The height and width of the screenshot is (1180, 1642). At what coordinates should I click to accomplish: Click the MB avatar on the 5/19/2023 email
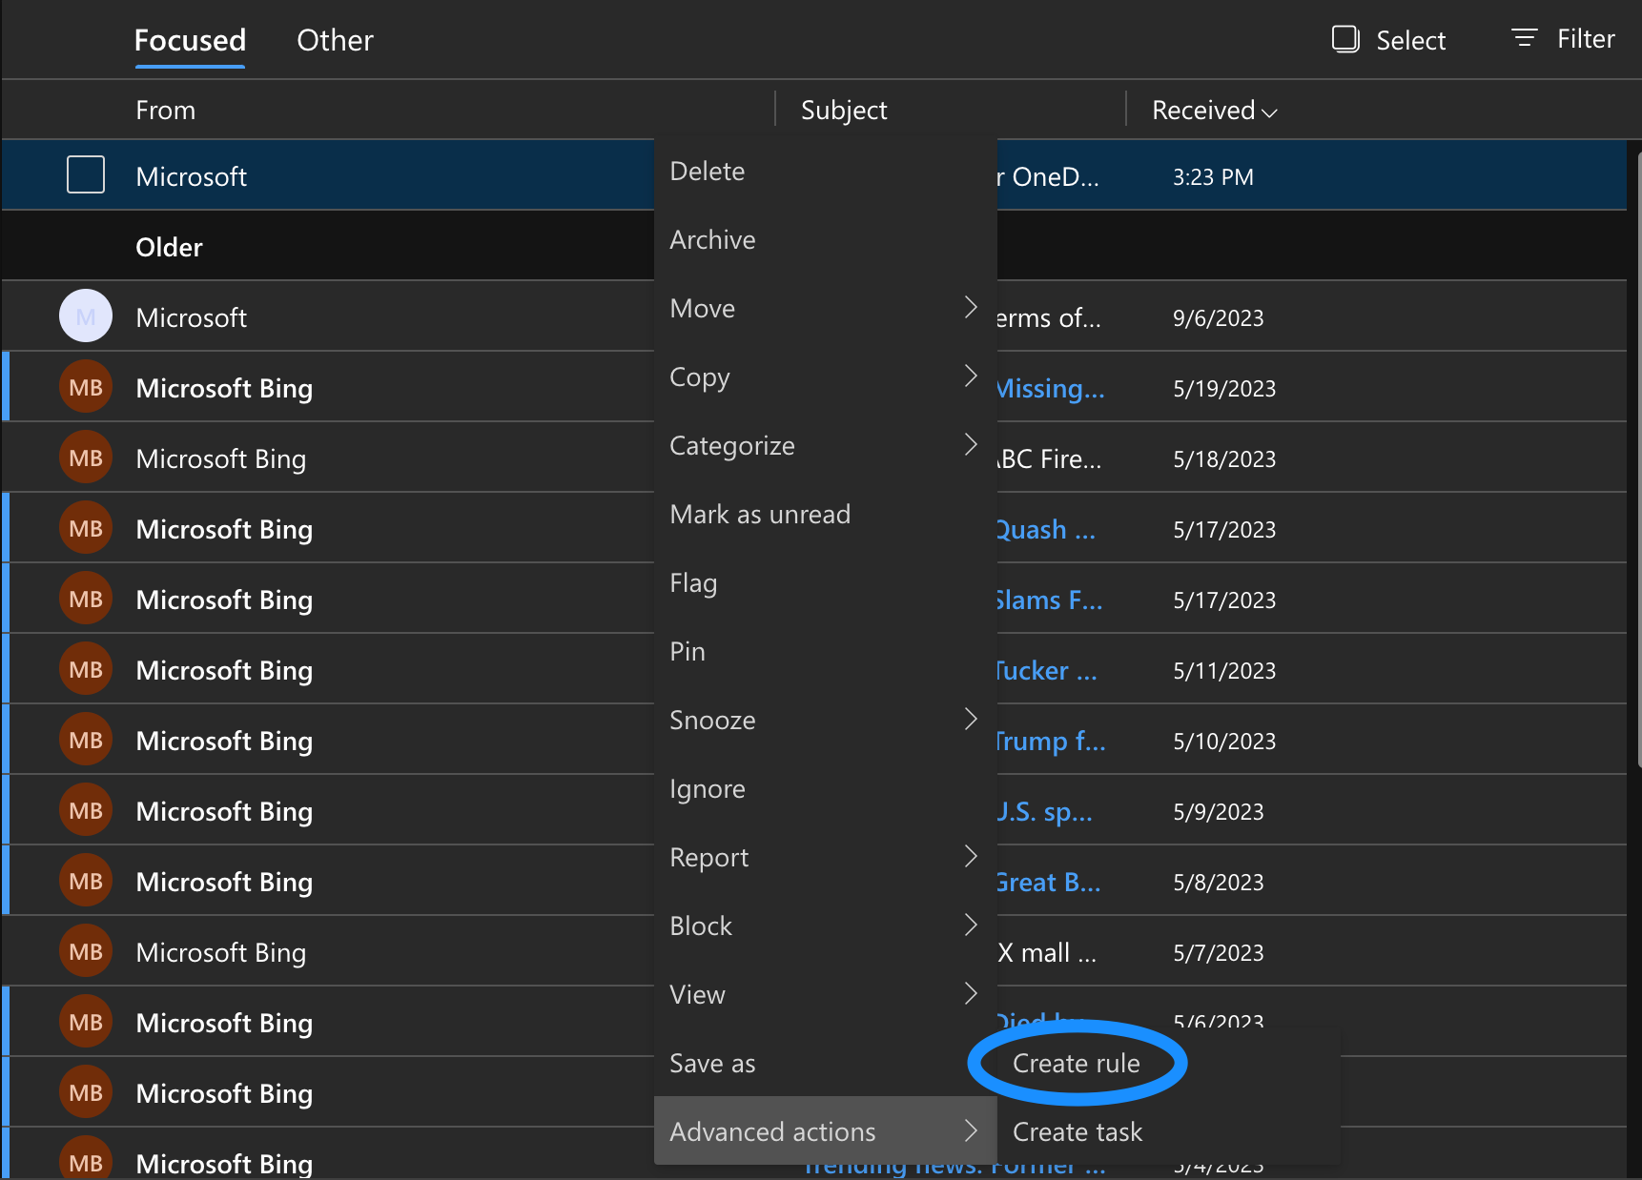[x=85, y=387]
